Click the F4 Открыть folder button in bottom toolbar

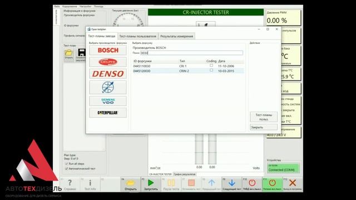point(131,184)
